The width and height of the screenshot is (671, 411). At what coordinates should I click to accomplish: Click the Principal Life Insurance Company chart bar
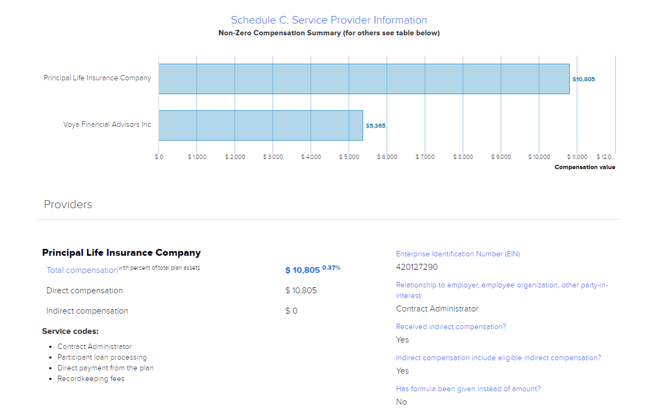(364, 79)
